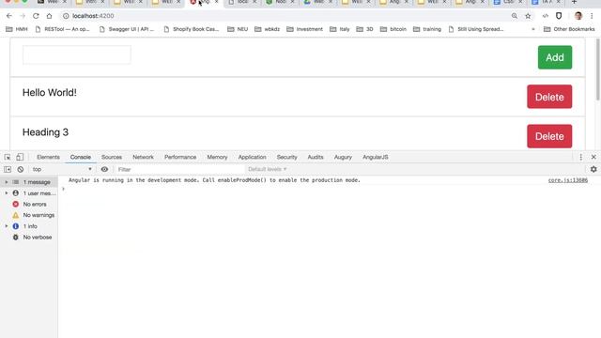Open DevTools three-dot customize menu
This screenshot has height=338, width=601.
[x=580, y=157]
